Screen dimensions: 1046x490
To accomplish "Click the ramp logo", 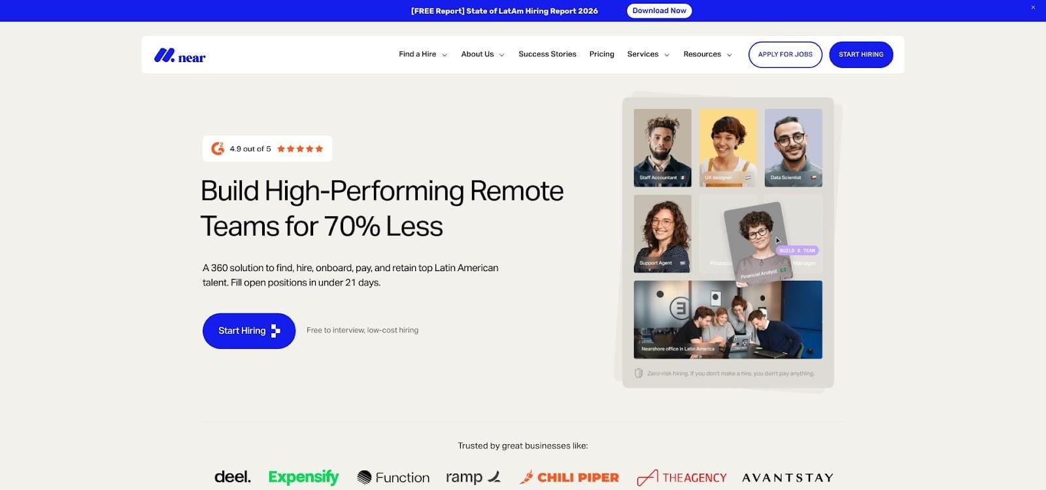I will (x=473, y=478).
